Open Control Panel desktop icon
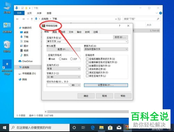 coord(7,28)
